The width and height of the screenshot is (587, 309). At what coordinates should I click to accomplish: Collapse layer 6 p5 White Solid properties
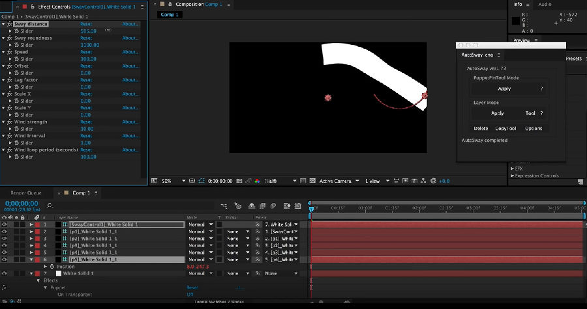(31, 259)
